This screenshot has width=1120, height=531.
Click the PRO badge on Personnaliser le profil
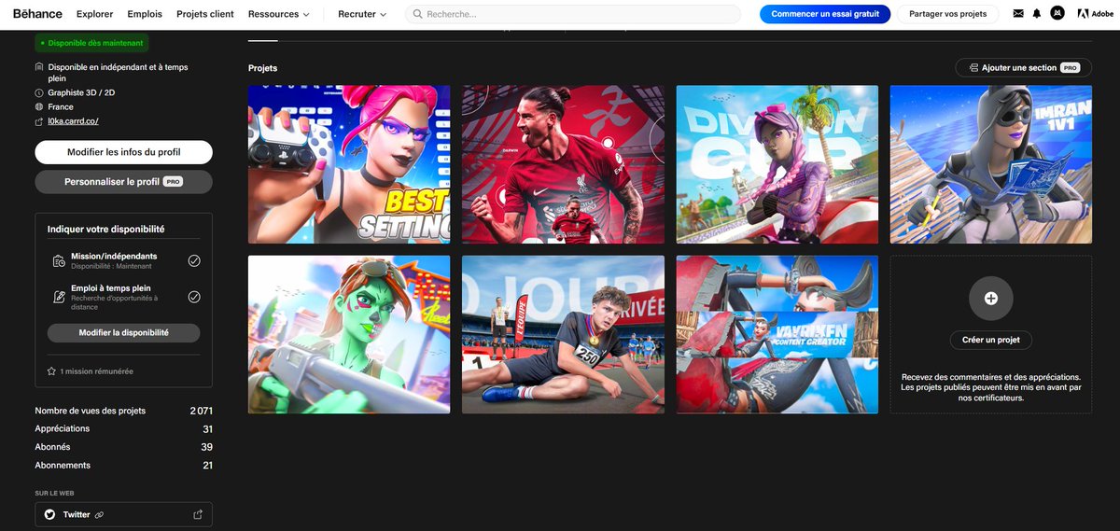(x=173, y=182)
